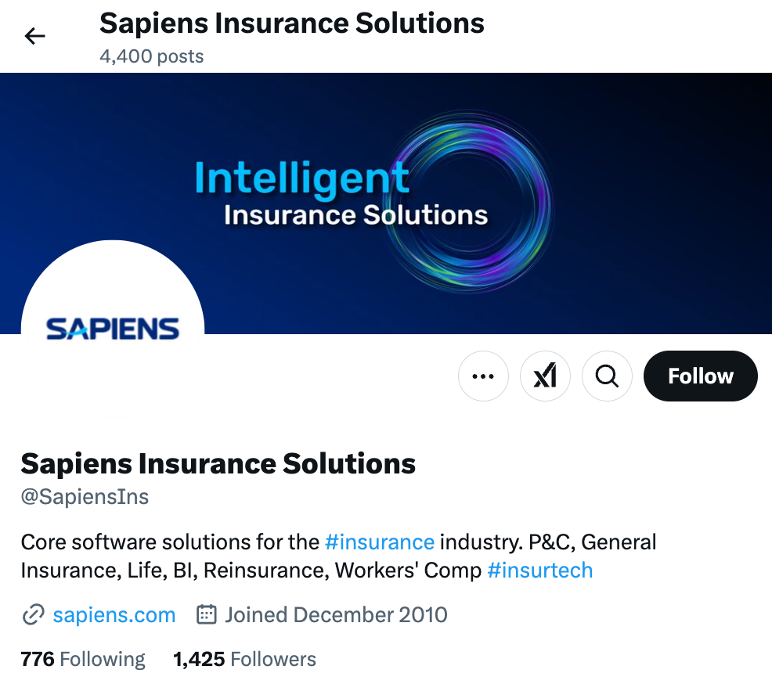
Task: Click the Sapiens Insurance Solutions header title
Action: coord(291,23)
